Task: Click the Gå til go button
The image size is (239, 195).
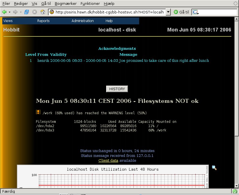Action: [x=181, y=12]
